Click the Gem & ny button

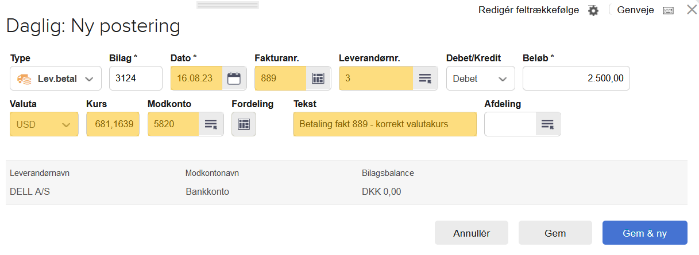tap(644, 233)
